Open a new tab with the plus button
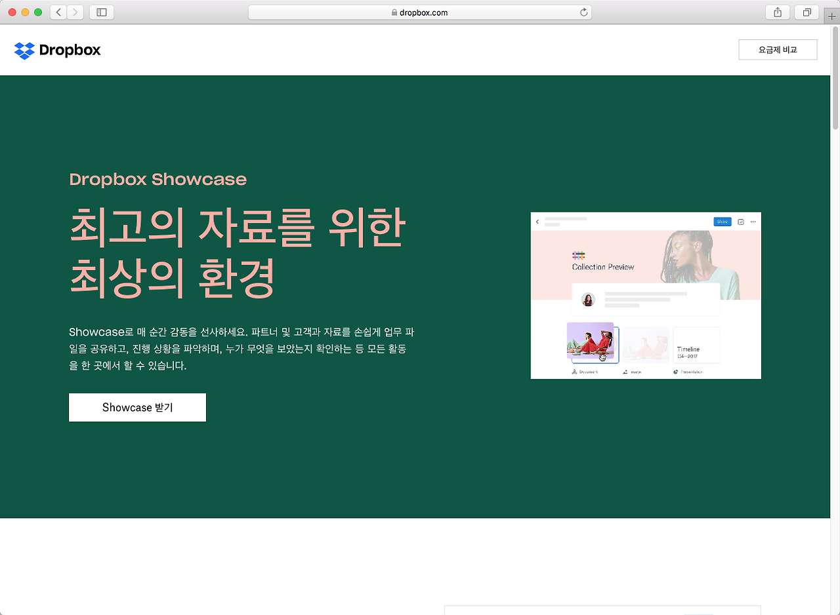 coord(832,16)
